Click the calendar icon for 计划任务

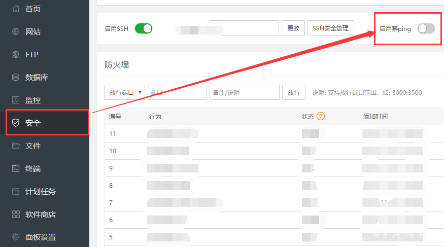click(x=16, y=191)
